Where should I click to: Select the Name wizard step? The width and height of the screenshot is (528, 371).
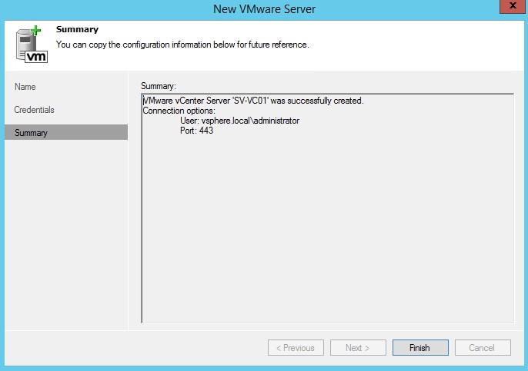[25, 87]
